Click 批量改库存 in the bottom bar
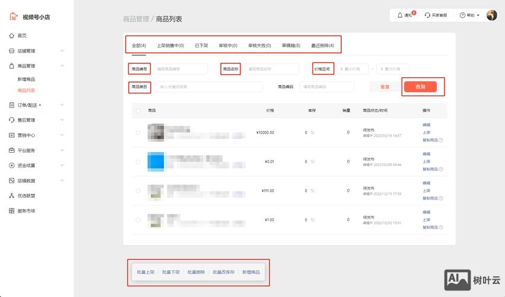 coord(224,272)
